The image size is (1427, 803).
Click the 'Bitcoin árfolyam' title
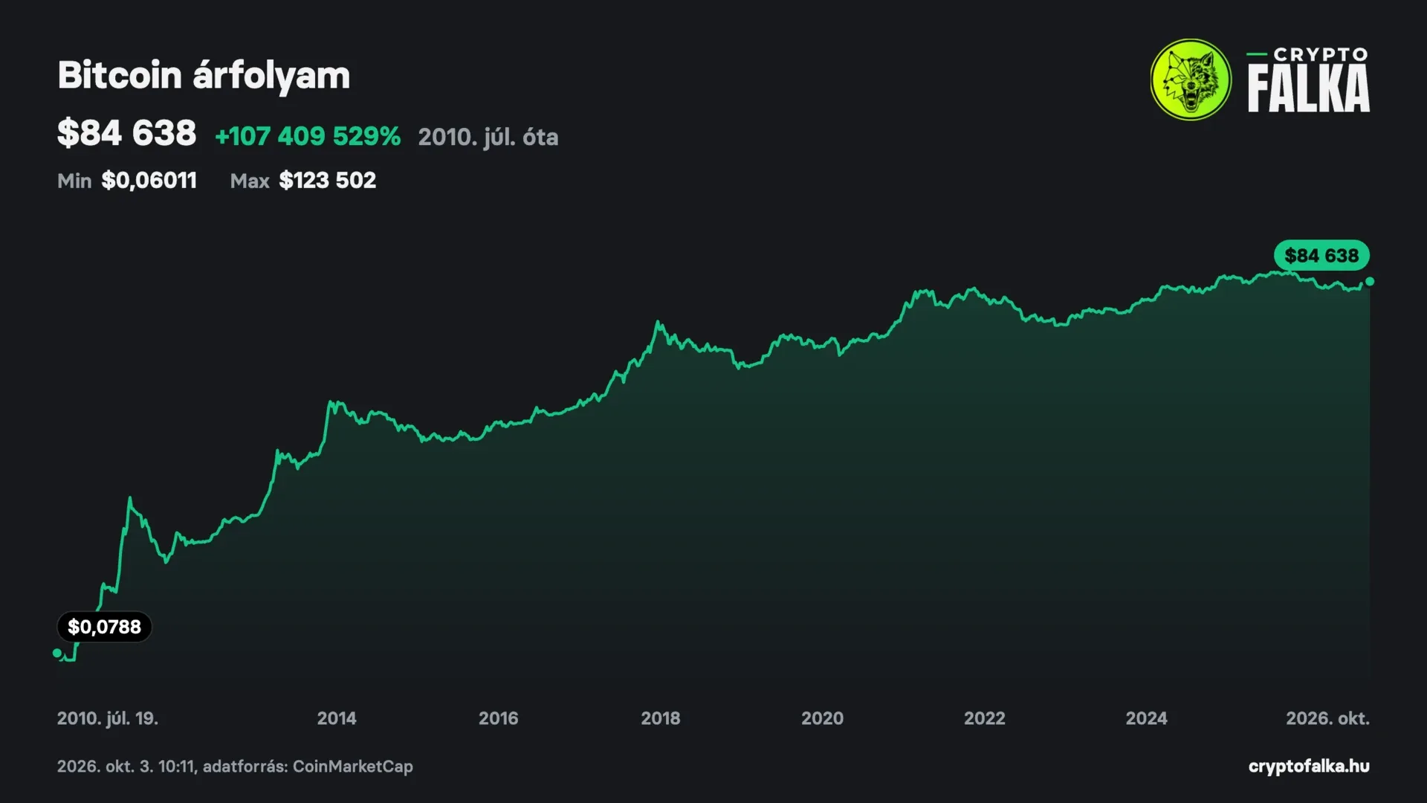click(204, 75)
